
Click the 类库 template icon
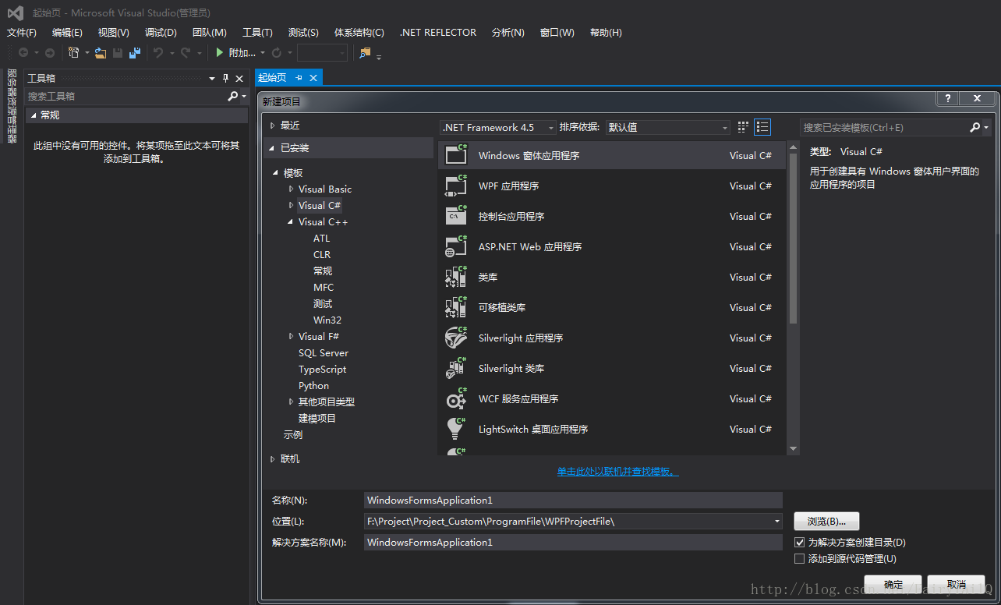click(x=456, y=276)
